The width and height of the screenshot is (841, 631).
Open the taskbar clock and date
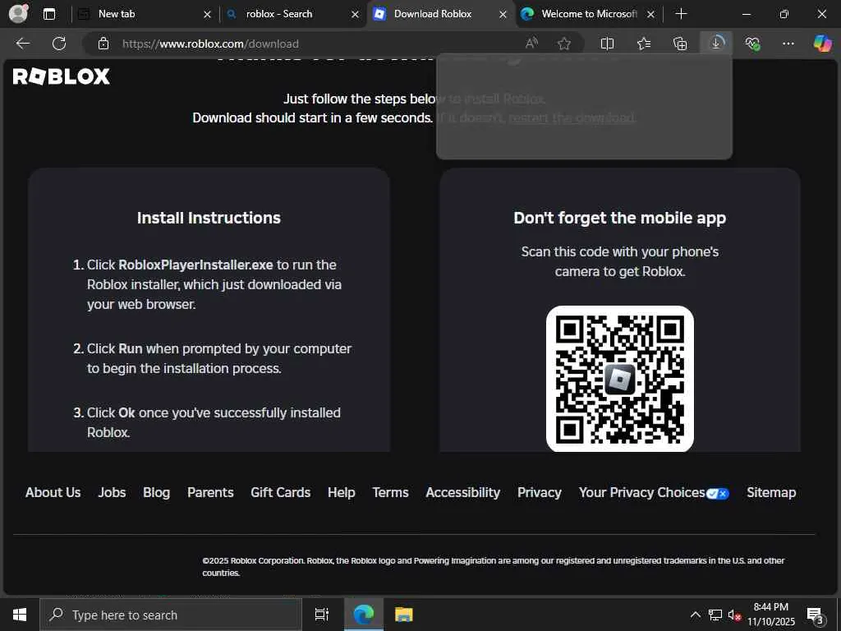[770, 615]
